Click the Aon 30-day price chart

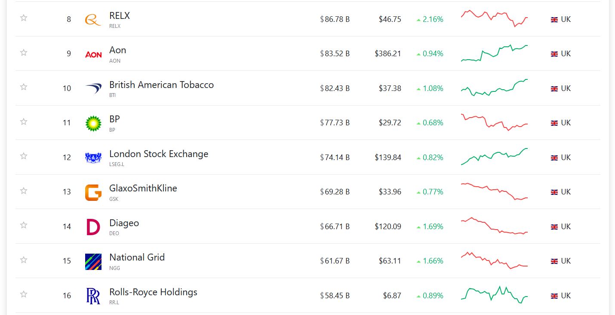click(494, 53)
